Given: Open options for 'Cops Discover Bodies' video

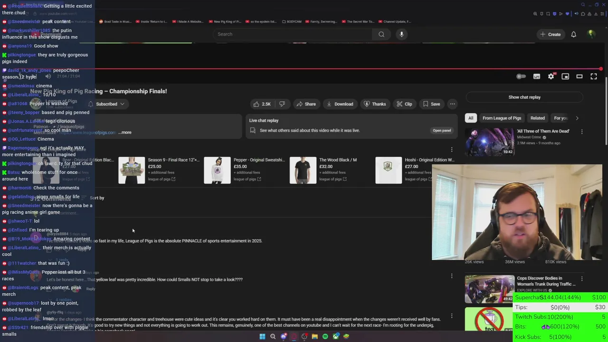Looking at the screenshot, I should (582, 279).
